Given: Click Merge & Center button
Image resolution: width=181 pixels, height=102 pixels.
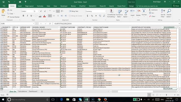Looking at the screenshot, I should click(76, 16).
